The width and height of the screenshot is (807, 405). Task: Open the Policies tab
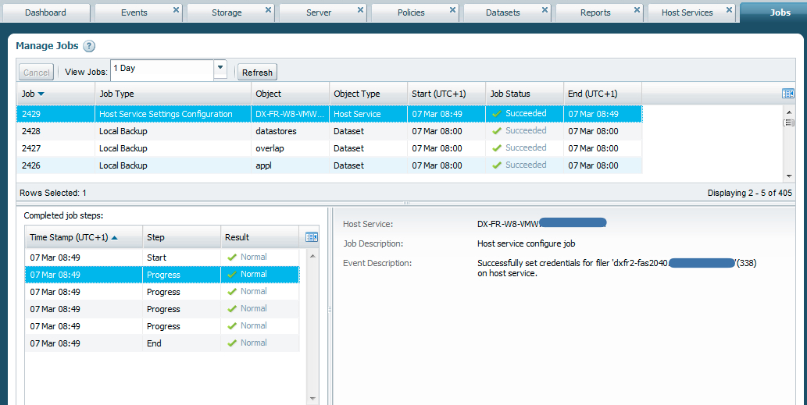tap(411, 12)
